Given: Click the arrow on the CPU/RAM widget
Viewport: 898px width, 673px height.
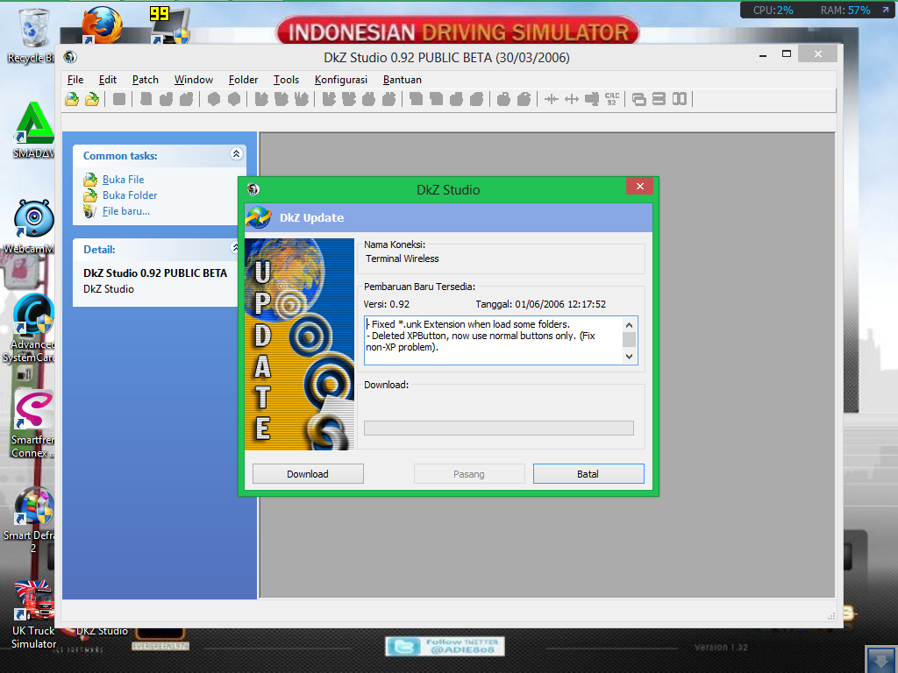Looking at the screenshot, I should tap(886, 11).
